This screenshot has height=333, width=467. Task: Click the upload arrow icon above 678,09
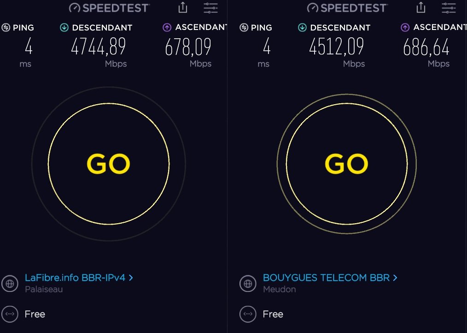coord(167,28)
